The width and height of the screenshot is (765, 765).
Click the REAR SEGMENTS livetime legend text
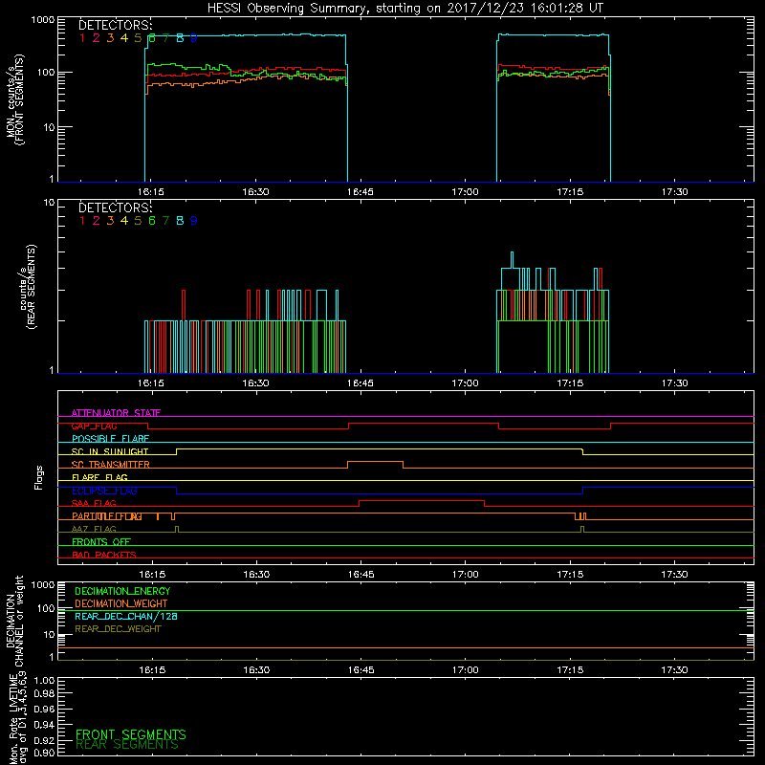[127, 745]
